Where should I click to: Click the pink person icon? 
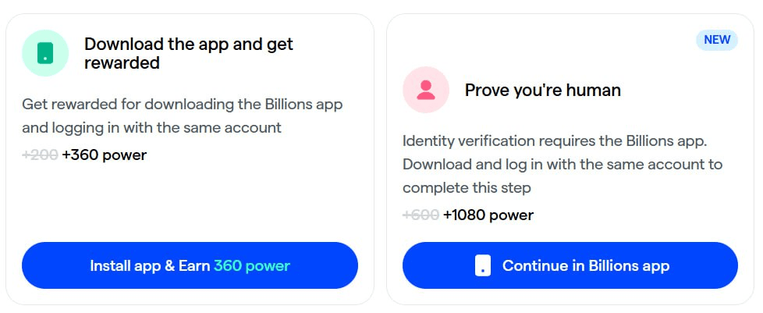pyautogui.click(x=426, y=90)
